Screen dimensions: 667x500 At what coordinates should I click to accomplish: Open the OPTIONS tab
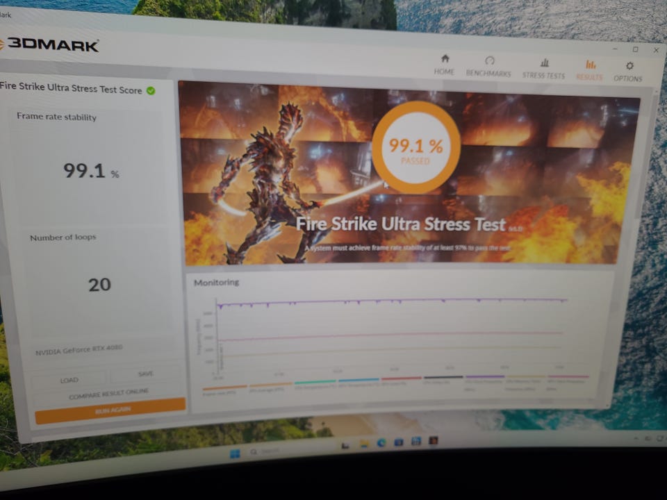point(628,72)
